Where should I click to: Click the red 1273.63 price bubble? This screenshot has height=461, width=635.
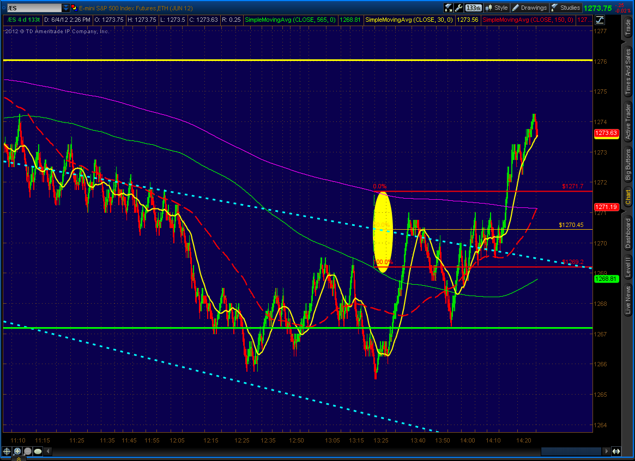point(606,133)
